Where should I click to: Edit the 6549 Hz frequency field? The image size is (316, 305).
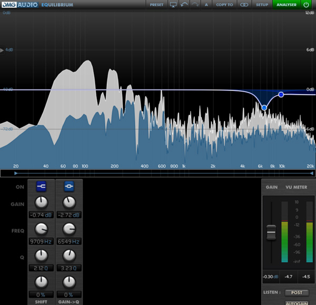69,241
